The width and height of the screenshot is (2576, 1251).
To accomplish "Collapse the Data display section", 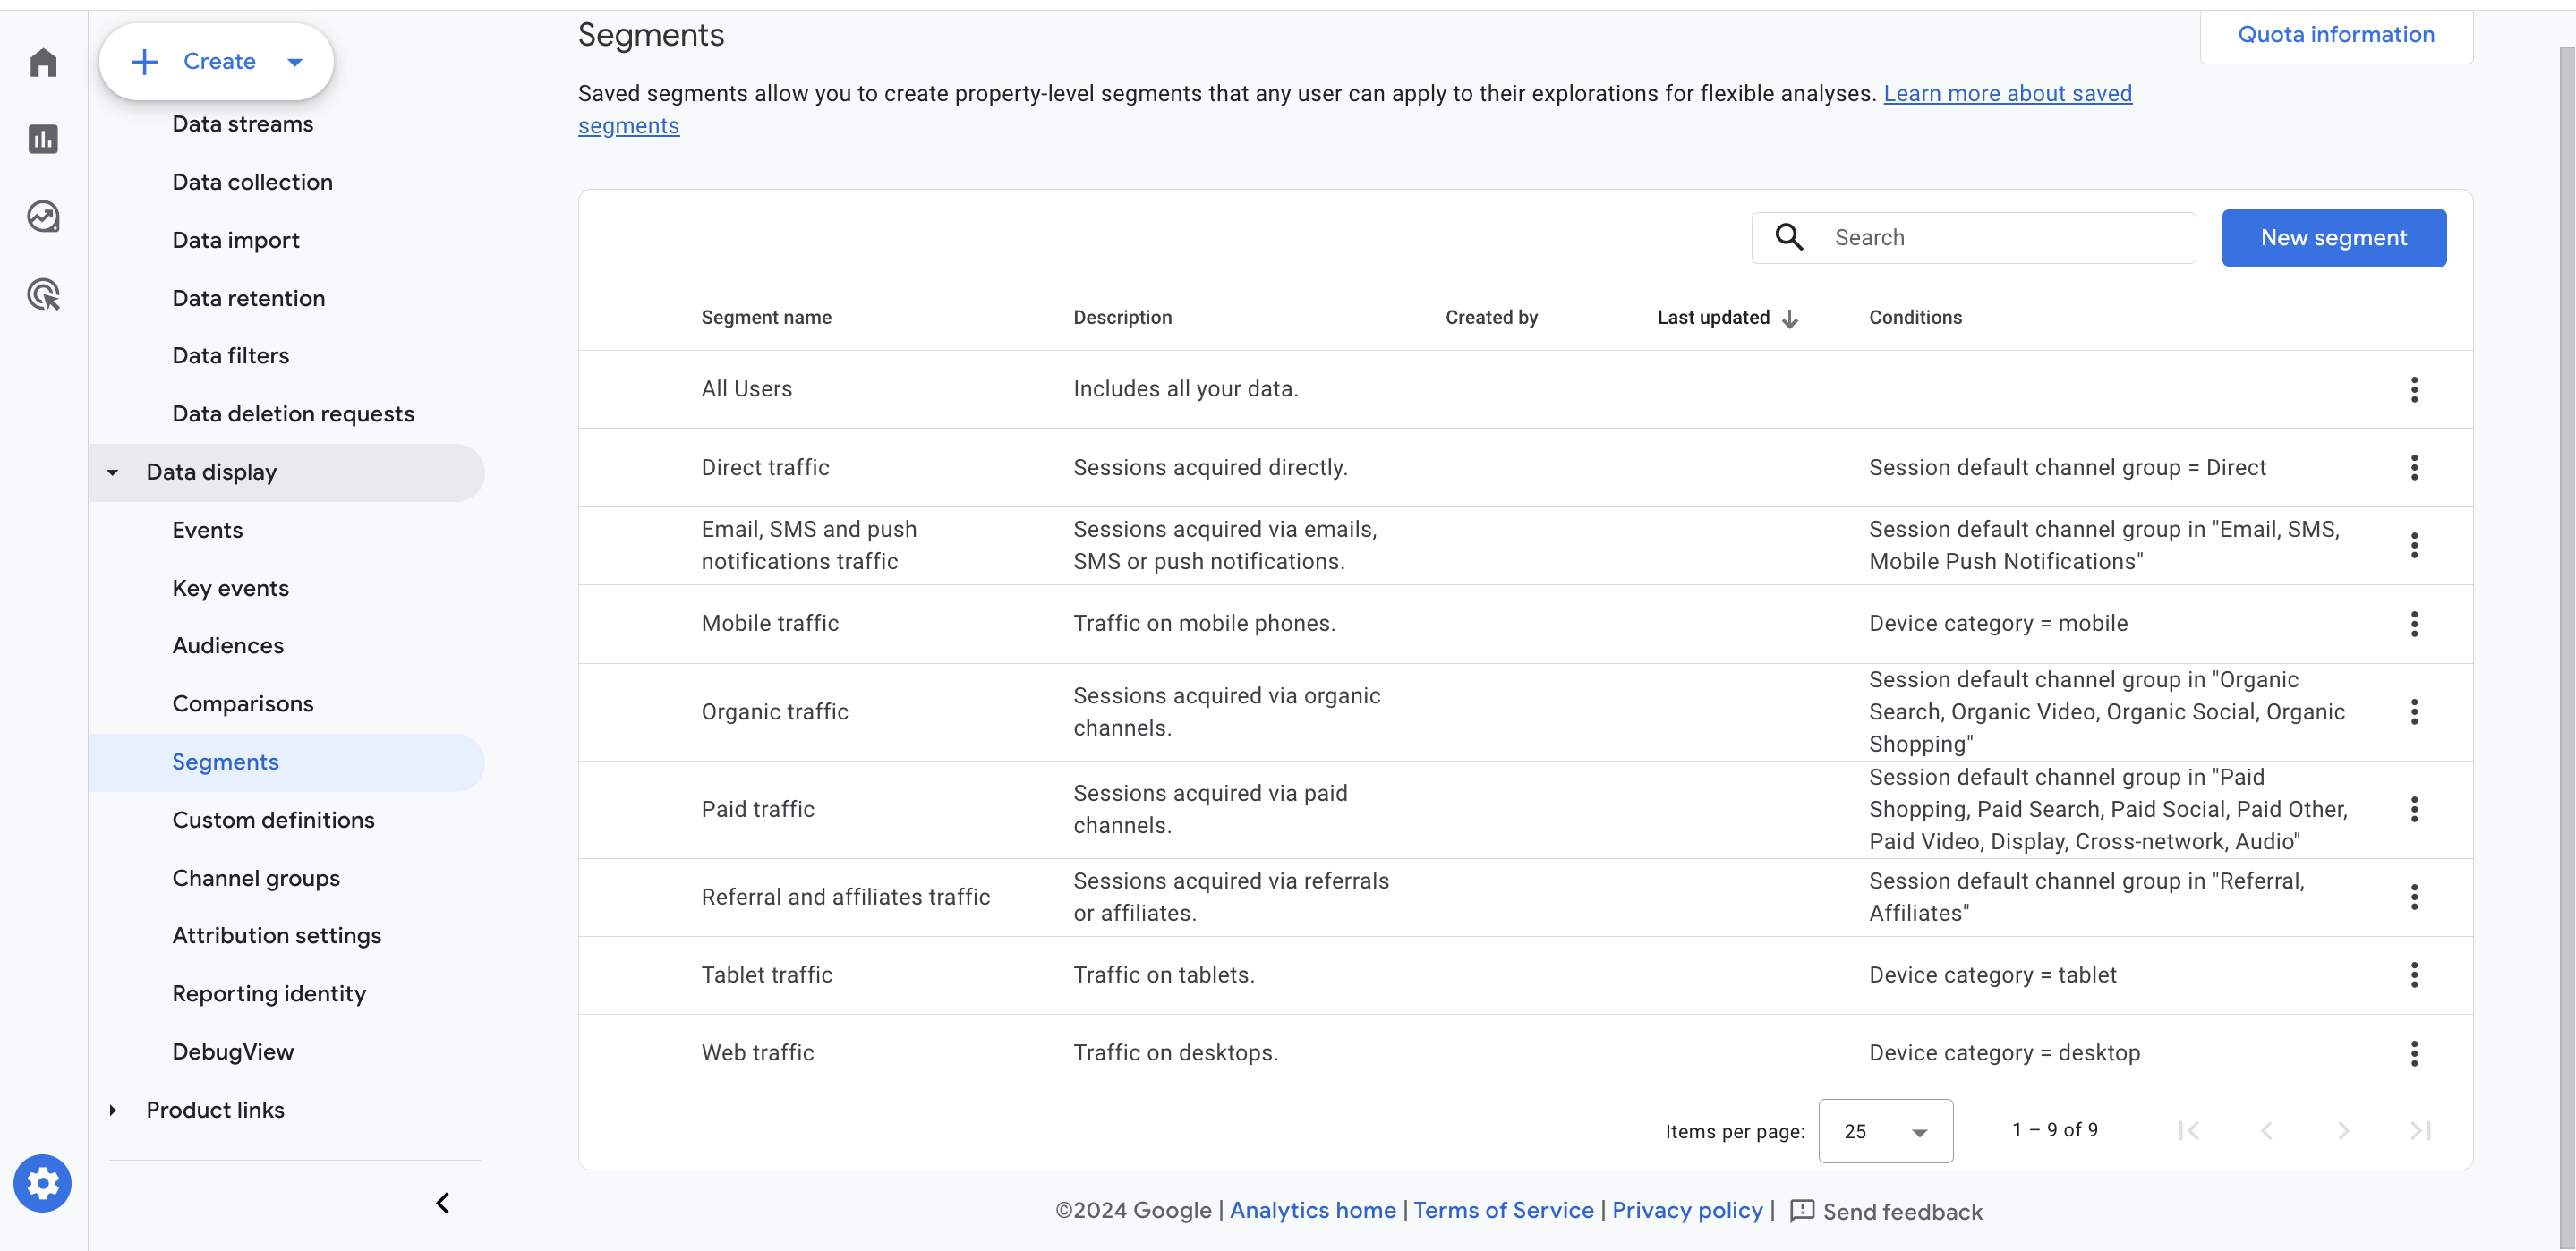I will (x=113, y=472).
